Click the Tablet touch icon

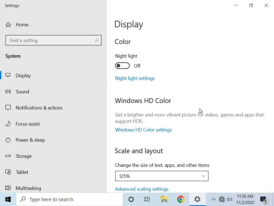[8, 172]
